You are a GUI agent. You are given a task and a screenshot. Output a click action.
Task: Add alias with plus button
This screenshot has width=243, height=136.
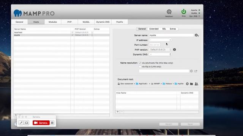[x=118, y=112]
